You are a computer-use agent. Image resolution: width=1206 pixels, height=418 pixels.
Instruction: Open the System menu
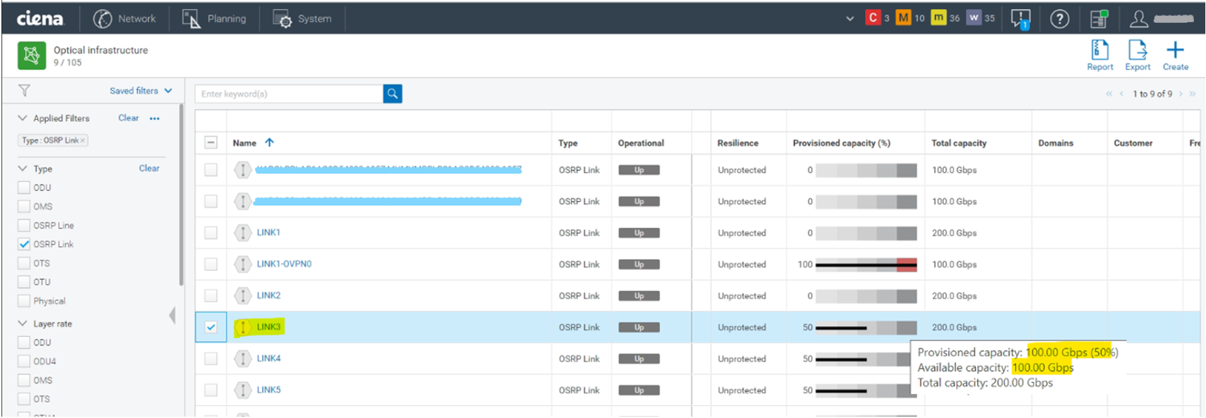click(302, 19)
